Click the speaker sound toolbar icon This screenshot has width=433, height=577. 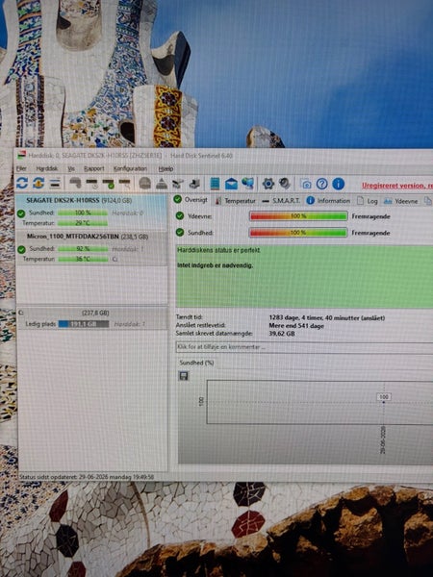285,184
